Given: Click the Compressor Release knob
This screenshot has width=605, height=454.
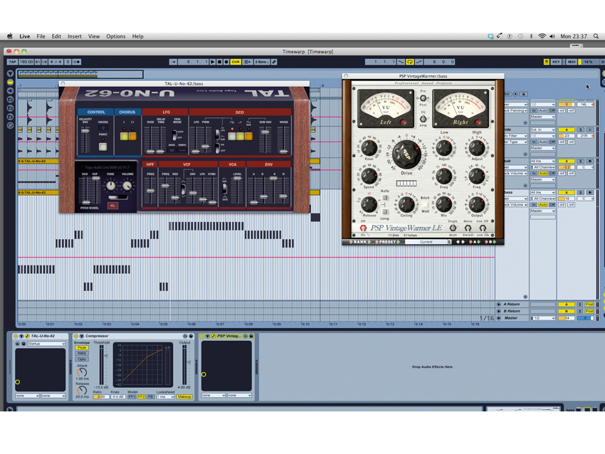Looking at the screenshot, I should coord(82,391).
